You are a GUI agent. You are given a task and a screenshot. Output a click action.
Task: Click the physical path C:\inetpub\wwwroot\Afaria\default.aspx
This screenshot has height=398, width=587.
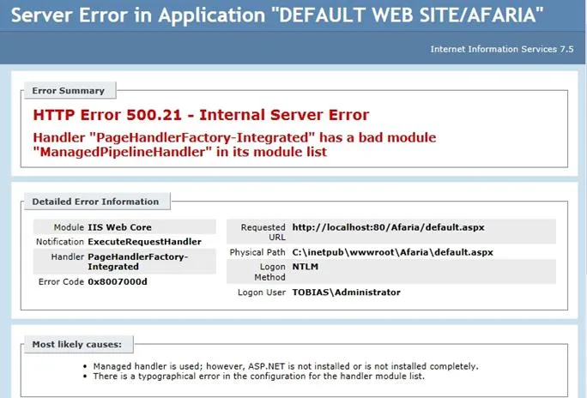pos(392,252)
